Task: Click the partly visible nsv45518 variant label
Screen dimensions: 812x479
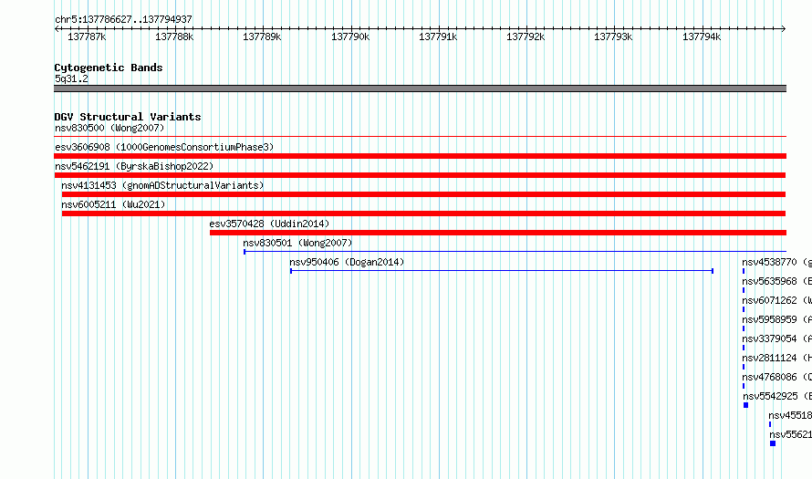Action: click(x=790, y=415)
